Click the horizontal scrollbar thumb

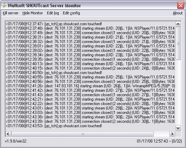(x=82, y=134)
